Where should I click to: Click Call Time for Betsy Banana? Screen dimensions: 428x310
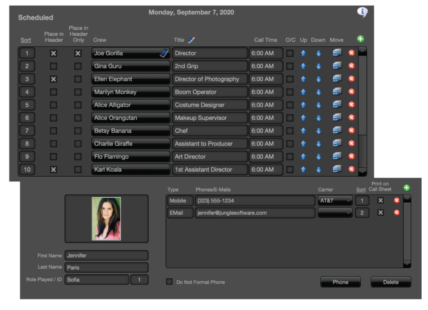(265, 131)
